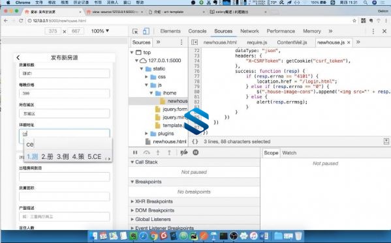Close the DevTools panel with the X
The width and height of the screenshot is (391, 243).
[384, 31]
